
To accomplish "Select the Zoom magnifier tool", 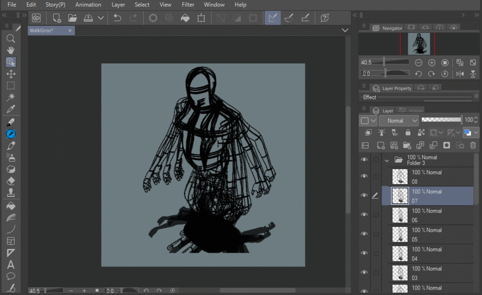I will coord(11,39).
